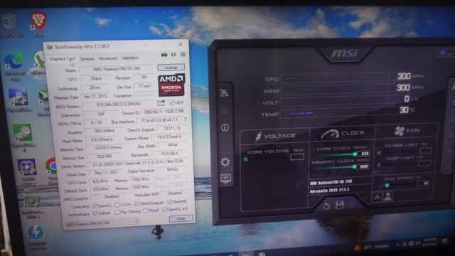
Task: Switch to the Sensors tab
Action: (x=87, y=58)
